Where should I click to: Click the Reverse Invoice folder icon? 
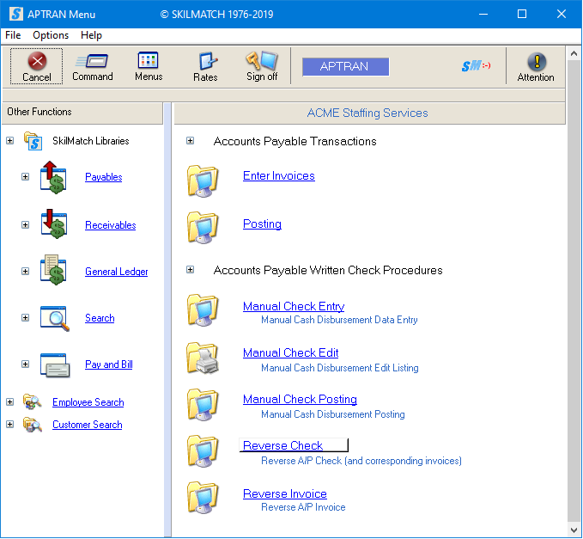(x=203, y=498)
